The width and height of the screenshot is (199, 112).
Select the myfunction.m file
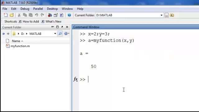(20, 46)
